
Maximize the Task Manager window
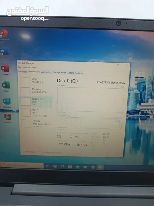118,65
